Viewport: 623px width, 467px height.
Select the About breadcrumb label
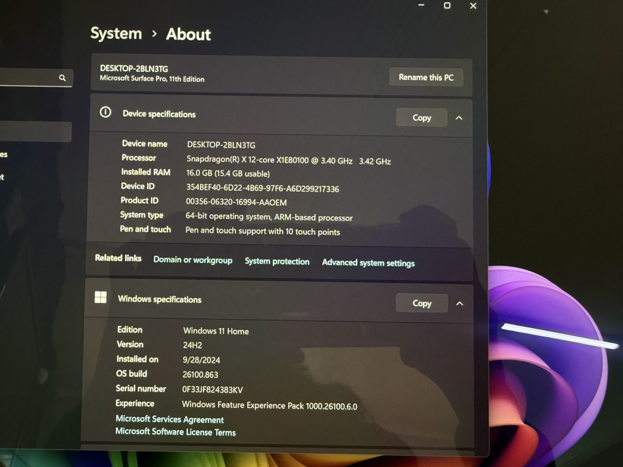click(188, 34)
